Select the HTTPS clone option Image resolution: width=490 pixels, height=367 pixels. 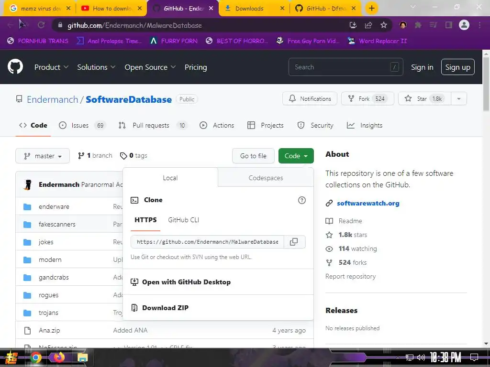(145, 220)
